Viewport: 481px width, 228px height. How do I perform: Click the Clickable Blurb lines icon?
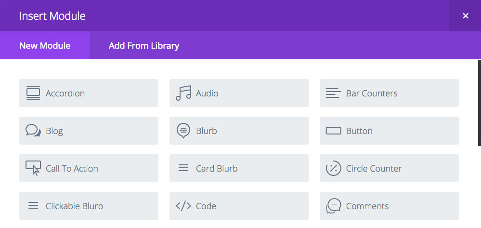click(33, 205)
